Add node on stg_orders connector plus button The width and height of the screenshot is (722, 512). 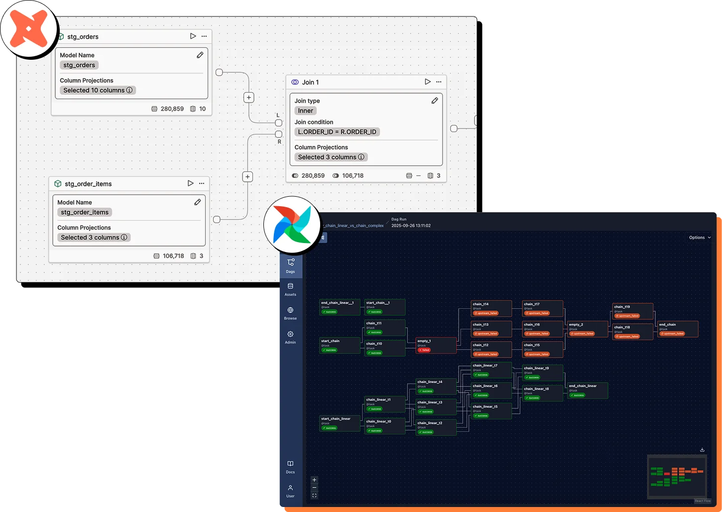249,98
